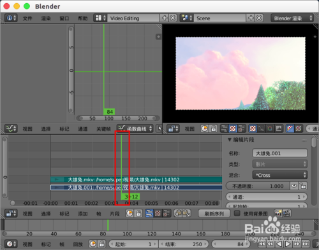Add a new screen layout next to Video Editing
Image resolution: width=319 pixels, height=250 pixels.
165,18
